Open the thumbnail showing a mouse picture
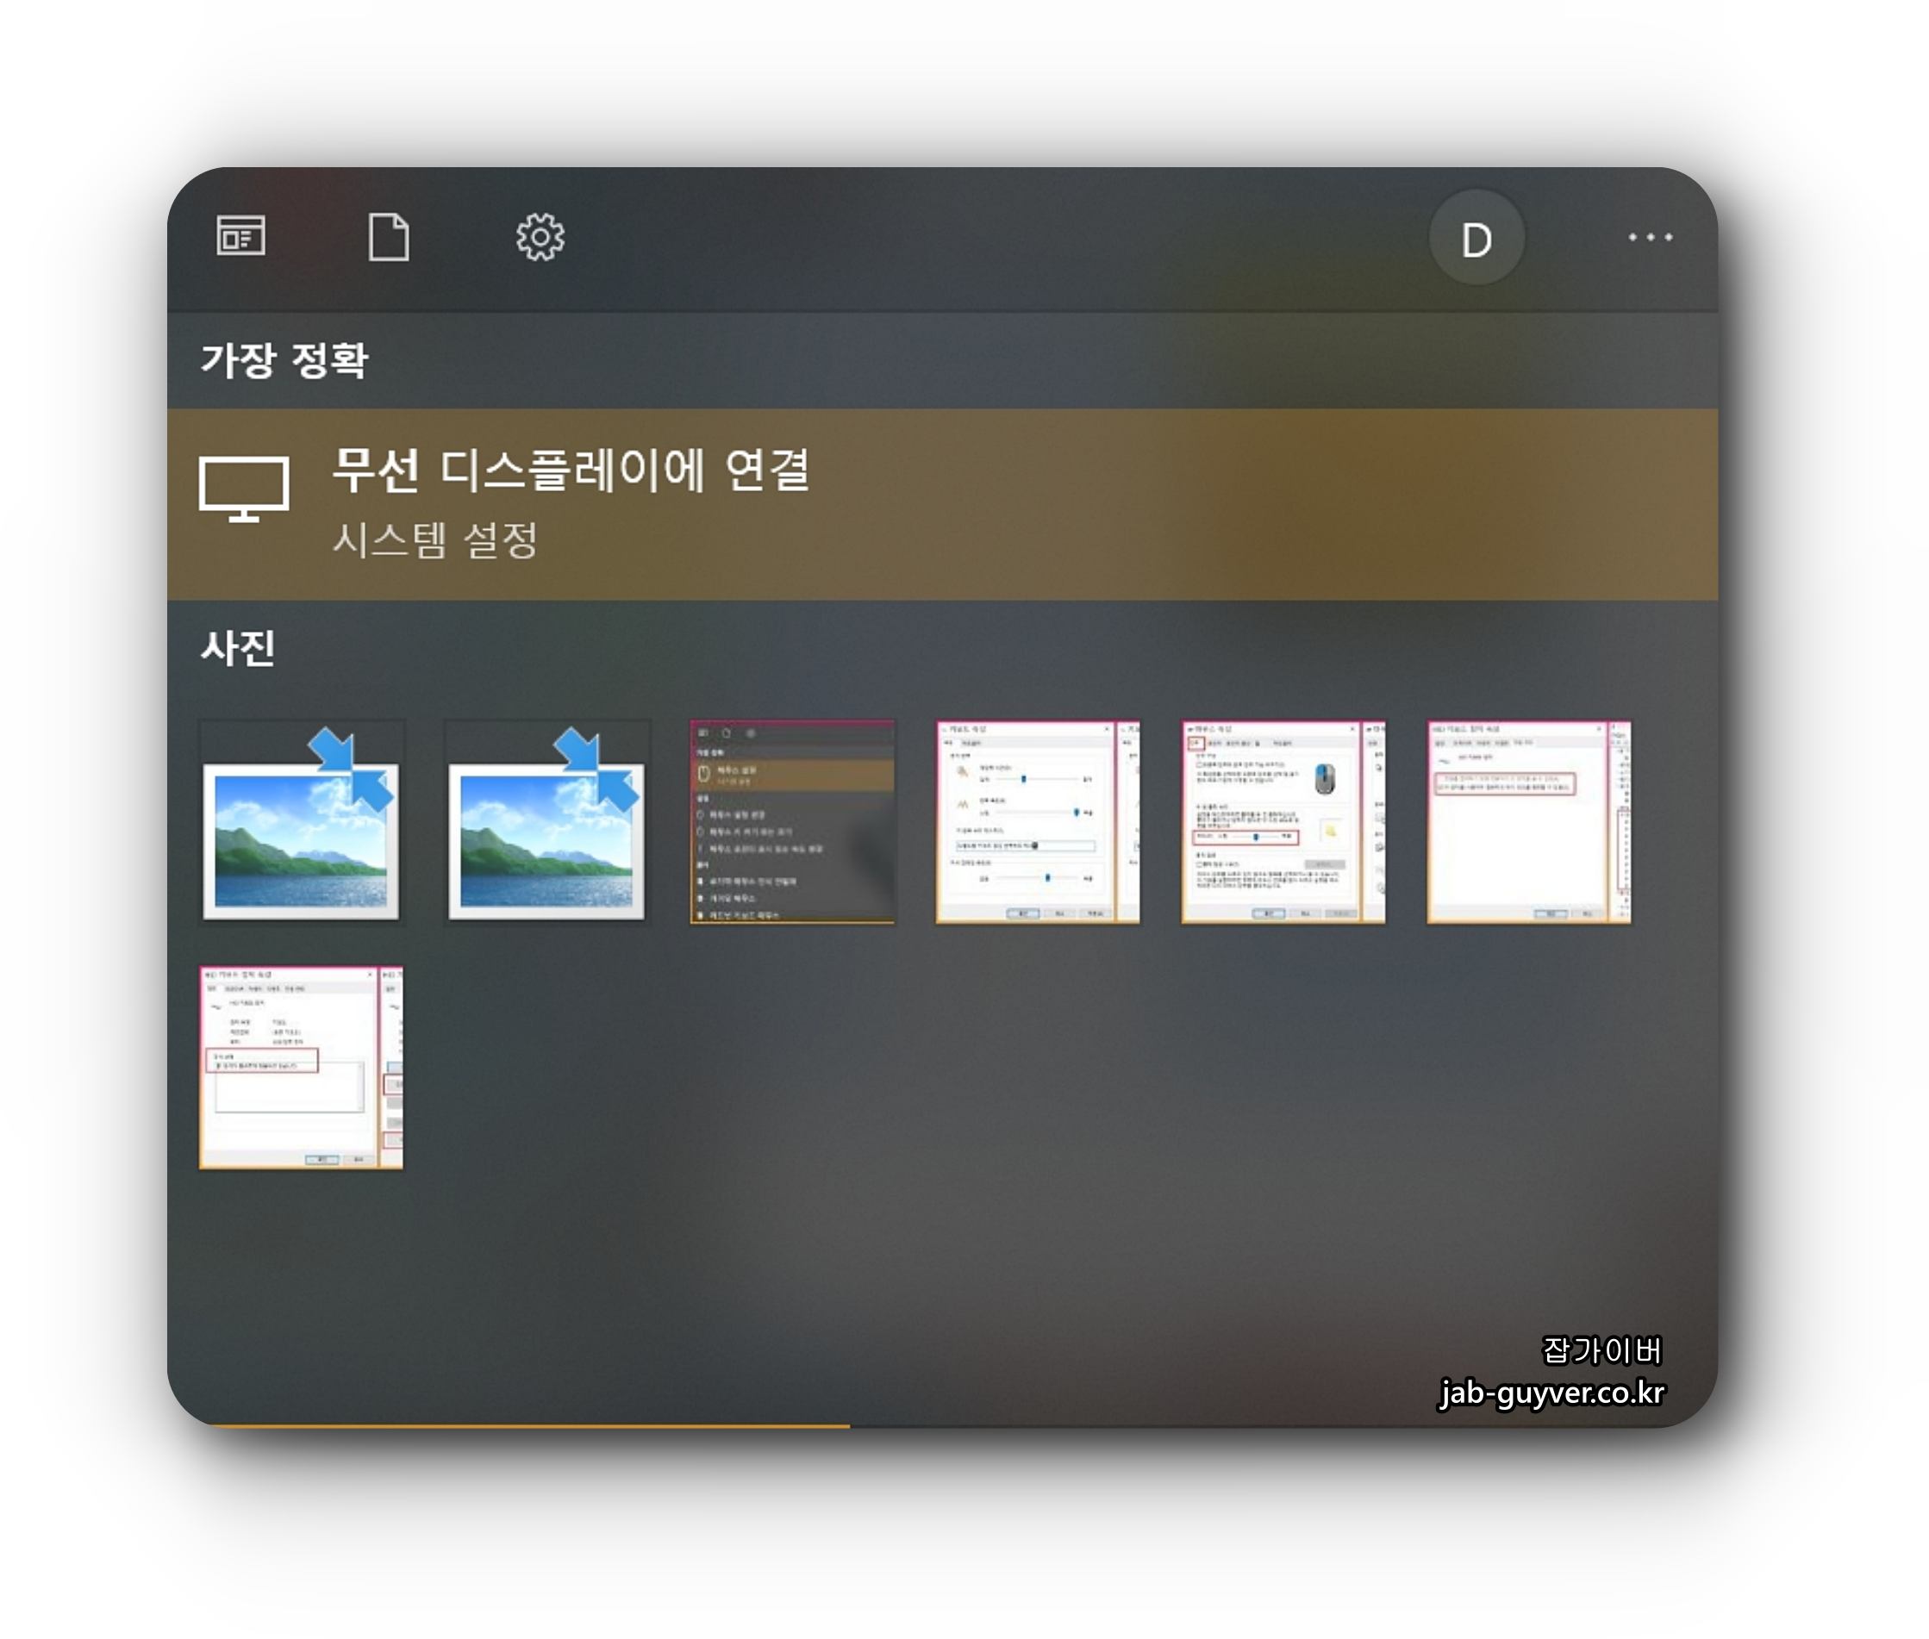 tap(1283, 822)
